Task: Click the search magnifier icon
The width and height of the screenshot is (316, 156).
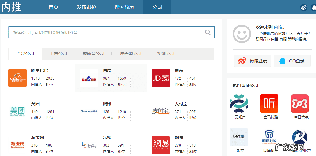Action: coord(208,32)
